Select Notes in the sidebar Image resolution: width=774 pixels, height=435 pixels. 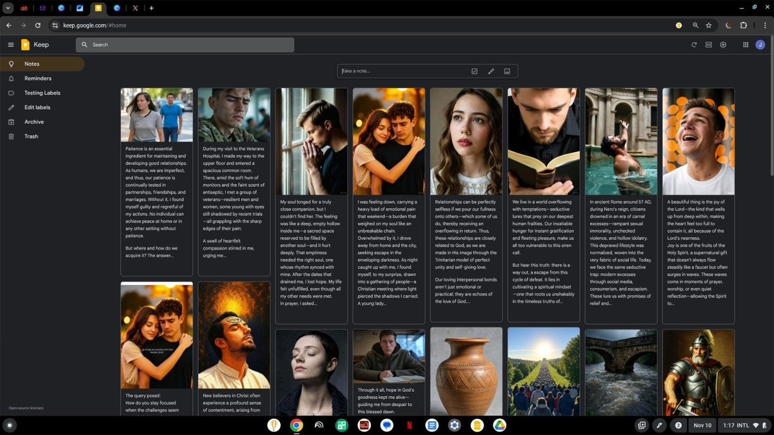point(42,64)
